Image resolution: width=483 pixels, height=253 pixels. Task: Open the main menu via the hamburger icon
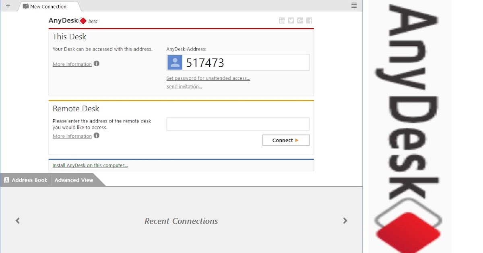click(x=354, y=5)
